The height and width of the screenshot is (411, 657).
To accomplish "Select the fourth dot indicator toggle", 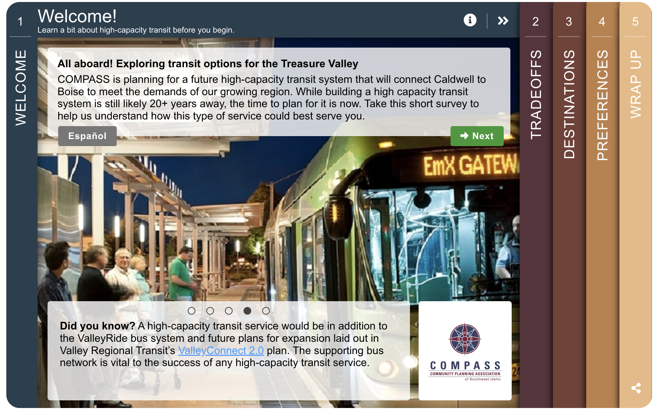I will point(247,310).
